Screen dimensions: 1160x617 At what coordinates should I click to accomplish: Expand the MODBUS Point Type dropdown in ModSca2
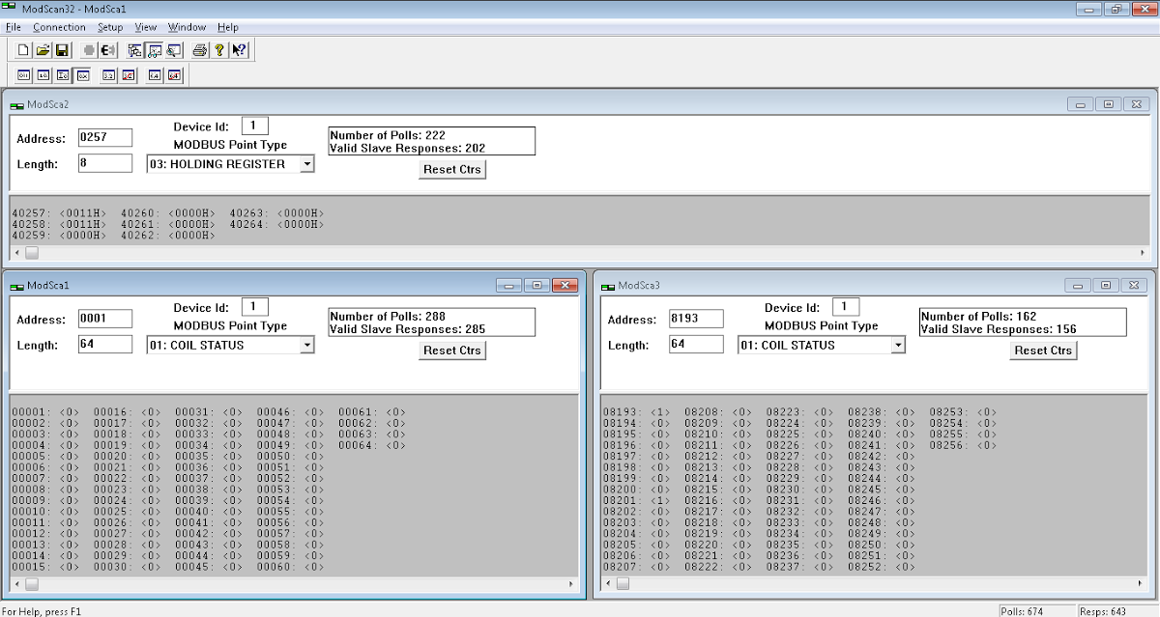click(306, 164)
